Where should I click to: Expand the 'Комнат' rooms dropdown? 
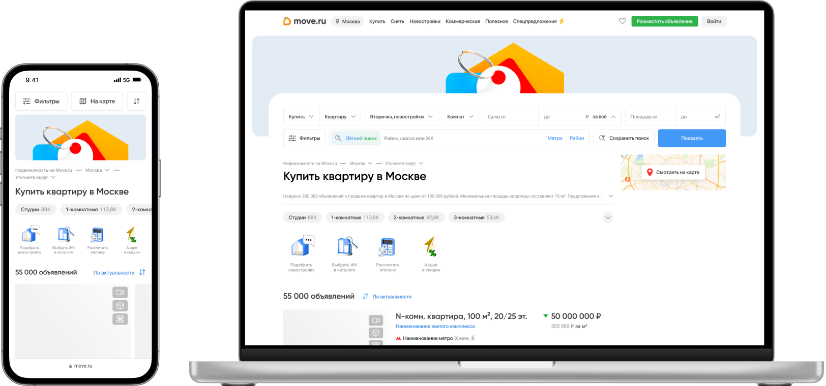pyautogui.click(x=460, y=117)
